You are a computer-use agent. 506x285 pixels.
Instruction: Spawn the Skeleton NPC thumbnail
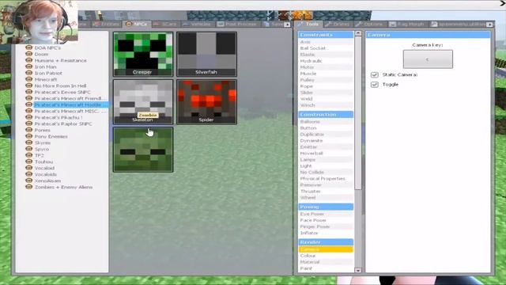tap(143, 102)
